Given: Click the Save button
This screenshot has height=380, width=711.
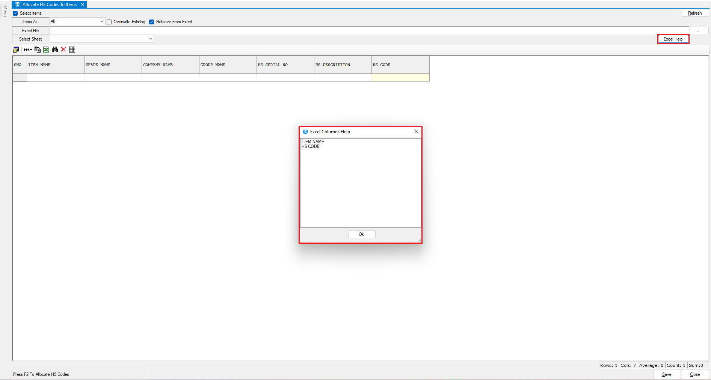Looking at the screenshot, I should point(667,374).
